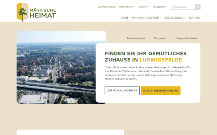Click the yellow 'LUDWIGSFELDE' heading word
The height and width of the screenshot is (135, 217).
161,60
